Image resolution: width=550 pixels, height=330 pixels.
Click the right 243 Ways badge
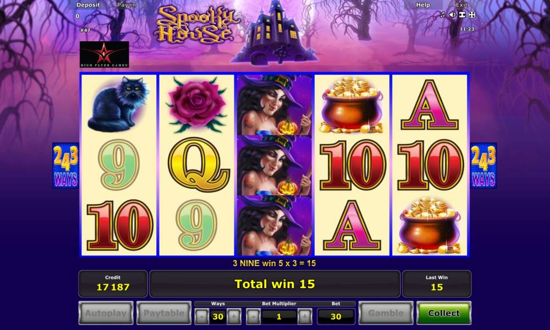[483, 166]
